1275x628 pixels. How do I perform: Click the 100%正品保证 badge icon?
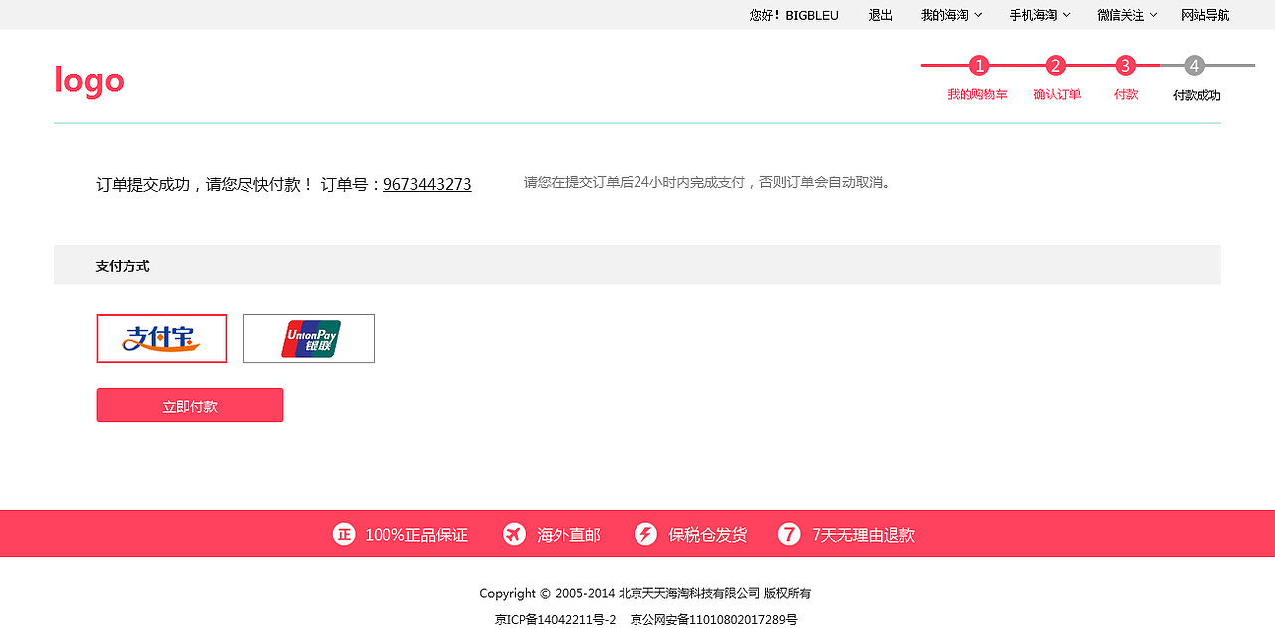pyautogui.click(x=343, y=533)
